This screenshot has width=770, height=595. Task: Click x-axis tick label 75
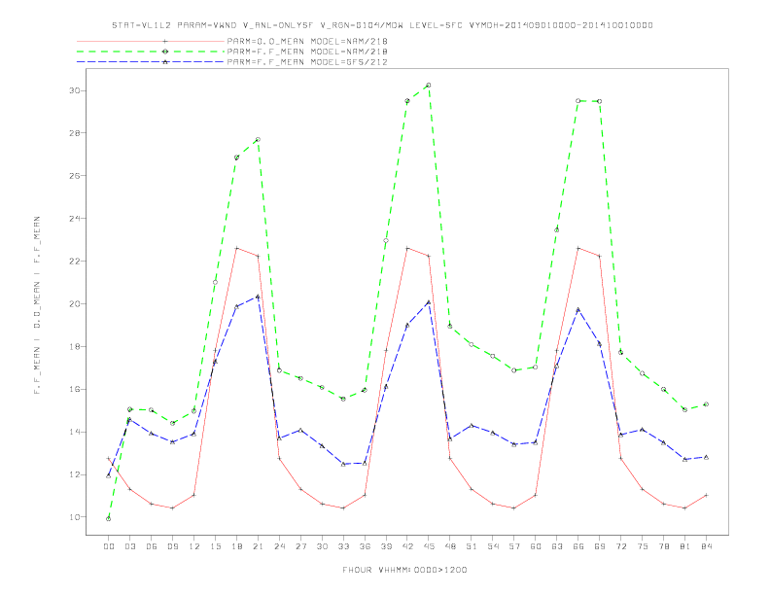pyautogui.click(x=643, y=546)
